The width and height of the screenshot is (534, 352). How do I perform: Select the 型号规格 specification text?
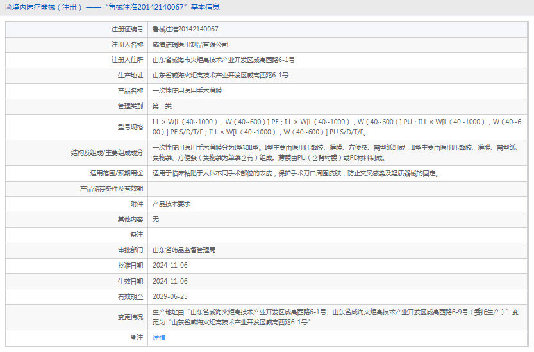click(x=337, y=127)
